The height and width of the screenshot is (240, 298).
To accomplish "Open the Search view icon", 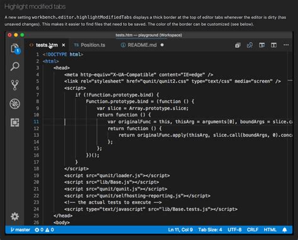I will (x=15, y=67).
